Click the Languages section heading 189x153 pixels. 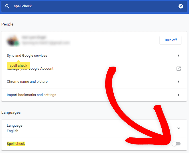[x=11, y=112]
